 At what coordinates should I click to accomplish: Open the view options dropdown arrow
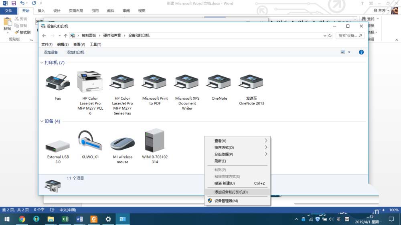pyautogui.click(x=349, y=52)
